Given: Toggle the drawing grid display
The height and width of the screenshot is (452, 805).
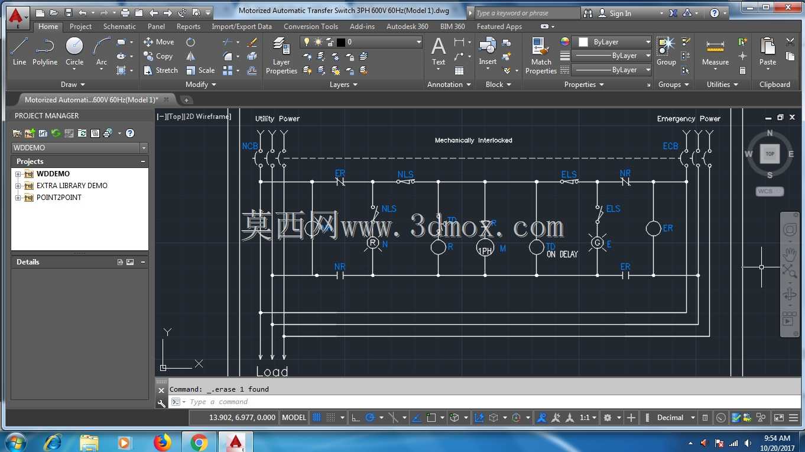Looking at the screenshot, I should [317, 418].
